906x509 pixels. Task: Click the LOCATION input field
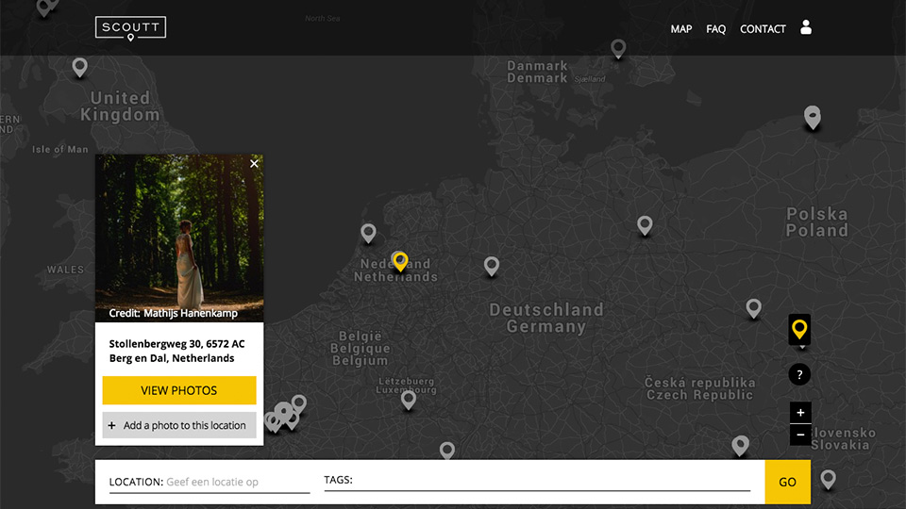coord(210,482)
